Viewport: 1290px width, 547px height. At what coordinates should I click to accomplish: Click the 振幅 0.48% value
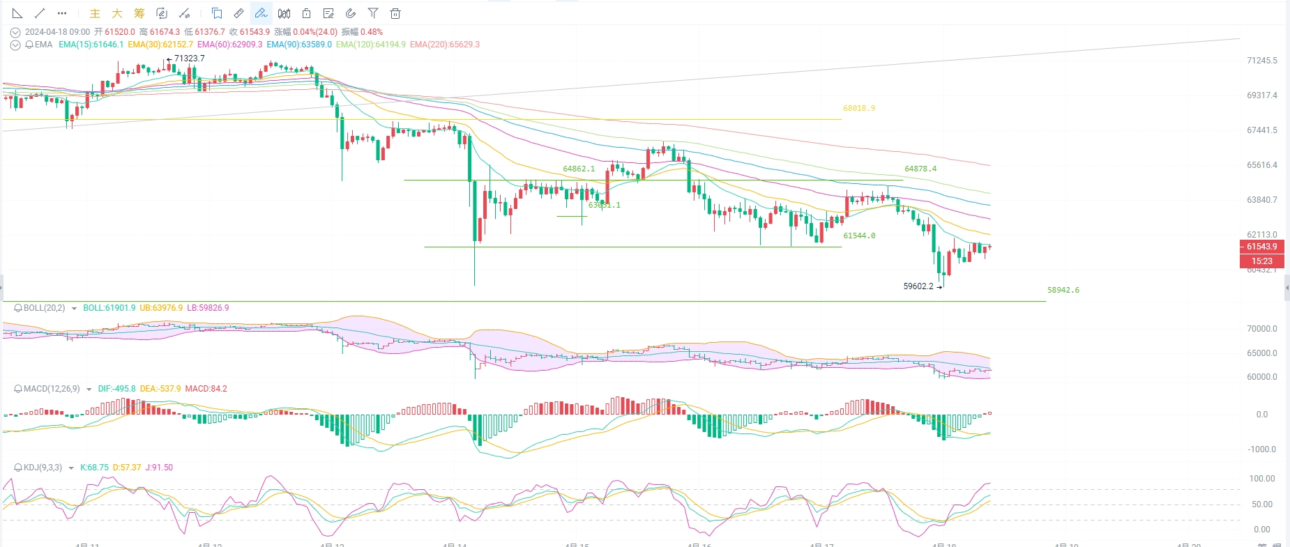point(362,32)
